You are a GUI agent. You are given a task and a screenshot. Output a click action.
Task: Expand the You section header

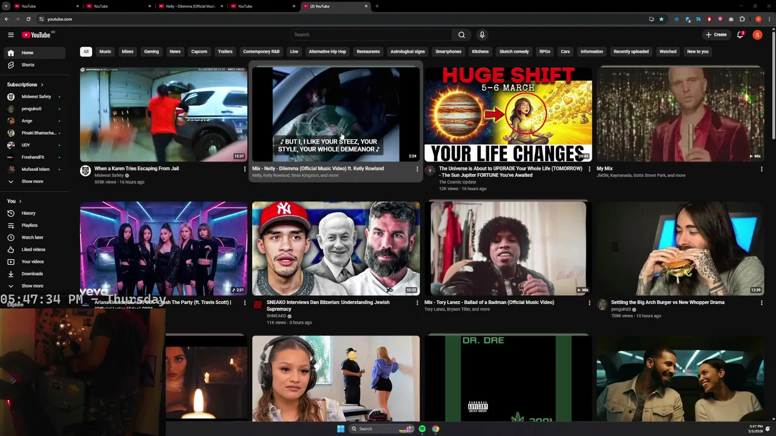point(14,201)
